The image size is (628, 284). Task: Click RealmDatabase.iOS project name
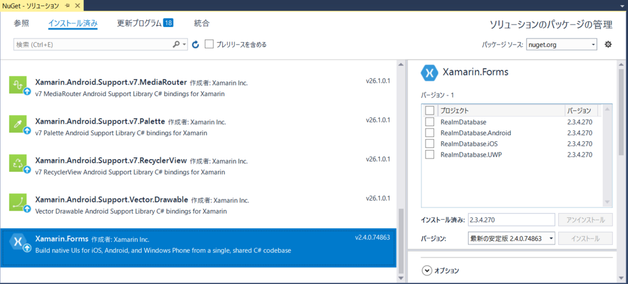pos(469,144)
